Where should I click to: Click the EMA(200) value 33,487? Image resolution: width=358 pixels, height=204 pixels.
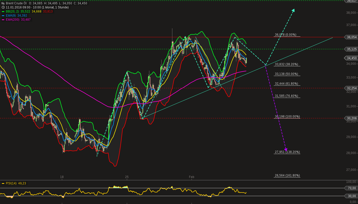point(26,20)
